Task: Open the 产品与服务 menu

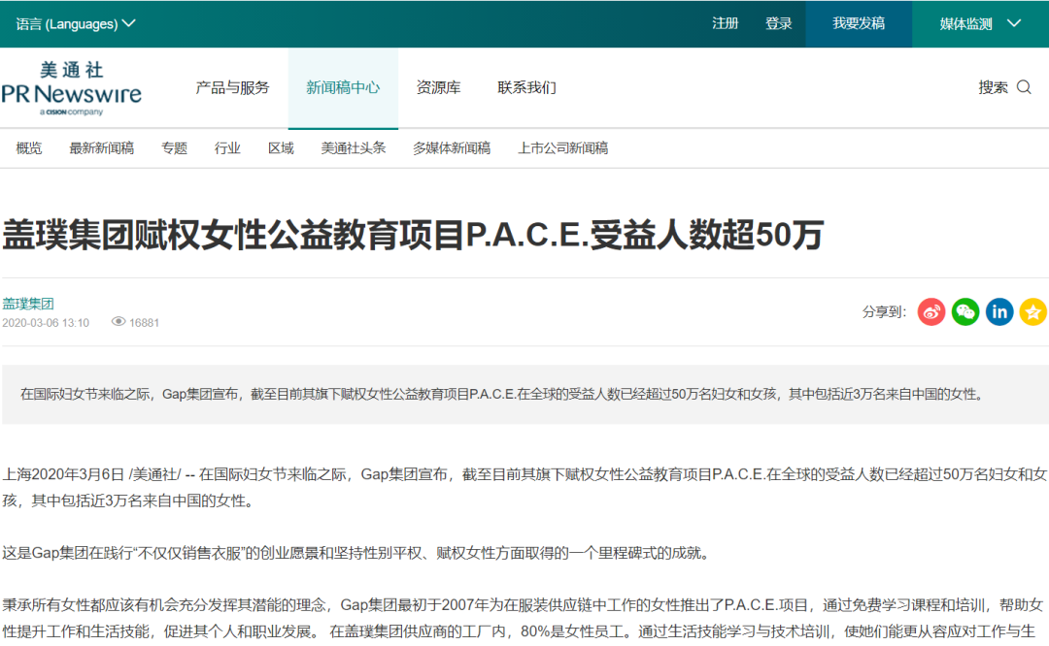Action: (232, 86)
